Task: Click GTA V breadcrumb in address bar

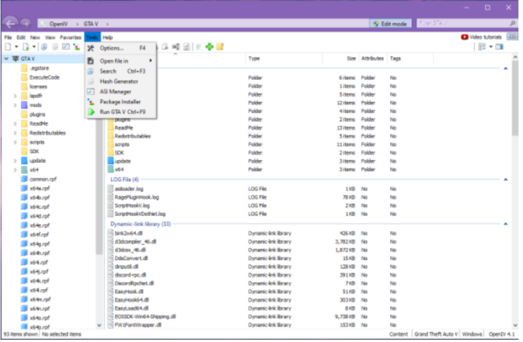Action: pyautogui.click(x=91, y=24)
